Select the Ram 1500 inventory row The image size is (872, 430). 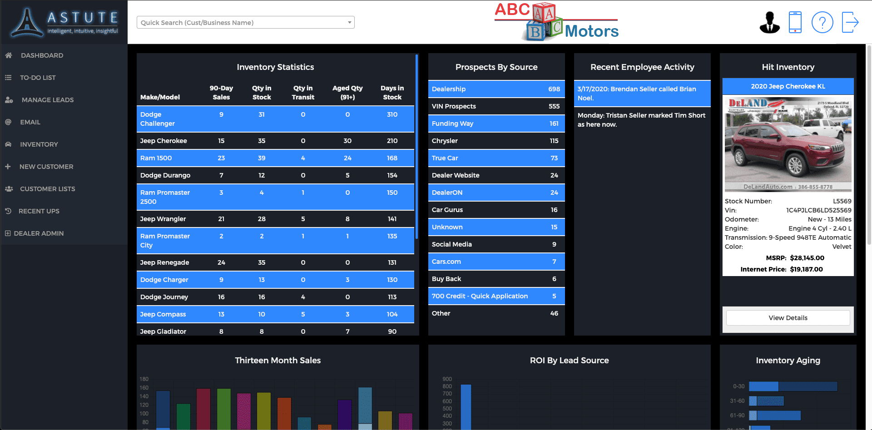(275, 158)
